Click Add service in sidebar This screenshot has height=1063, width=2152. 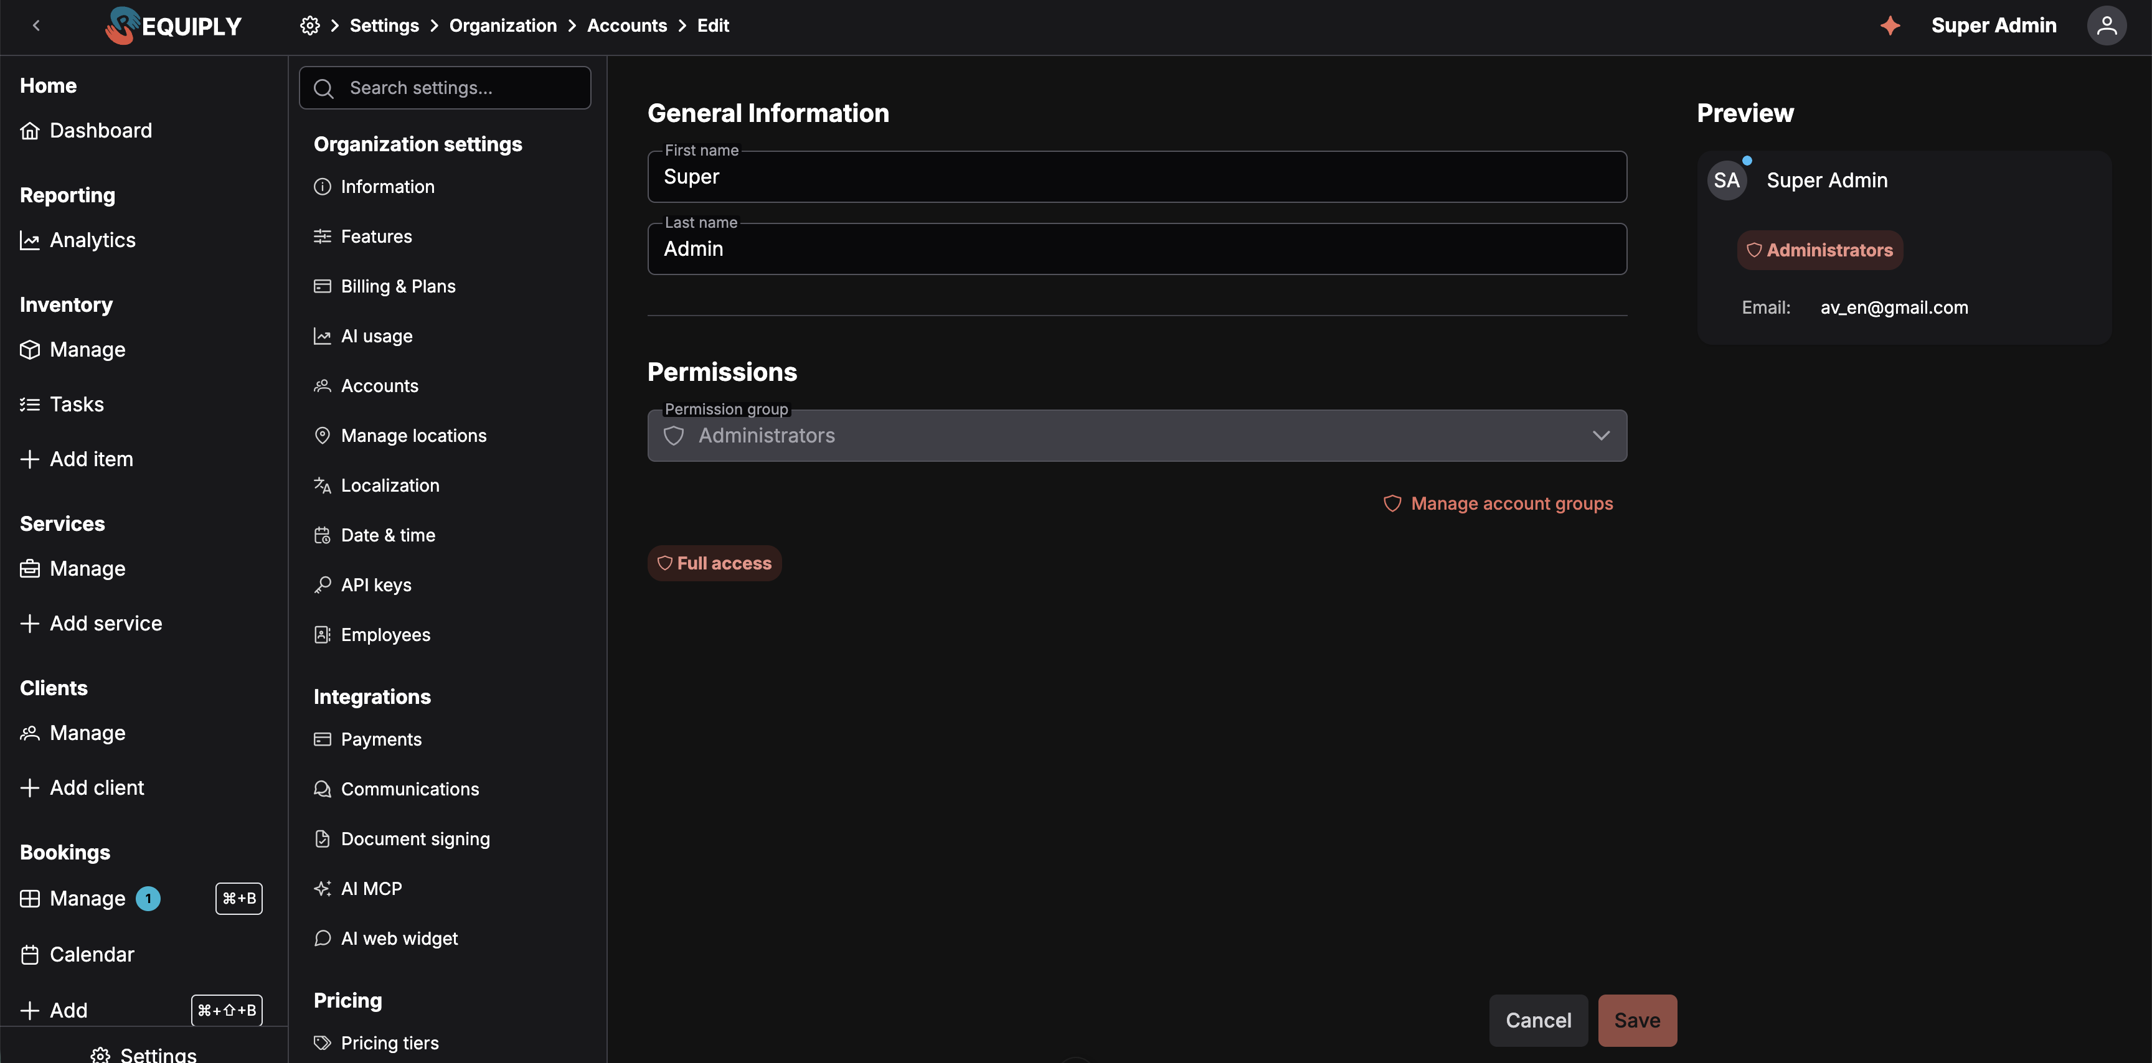tap(91, 624)
